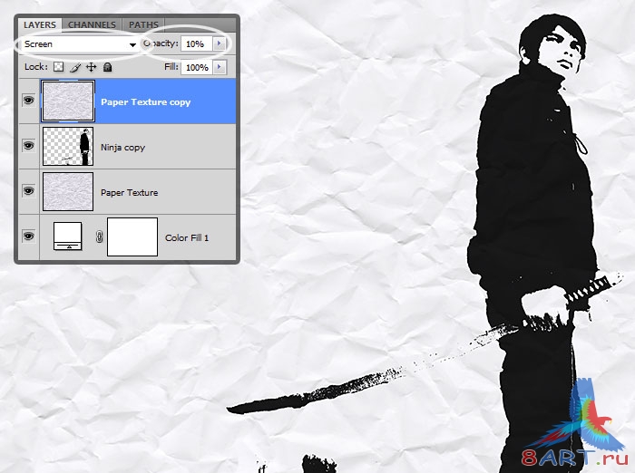Image resolution: width=635 pixels, height=473 pixels.
Task: Click the link icon on Color Fill 1
Action: click(x=99, y=236)
